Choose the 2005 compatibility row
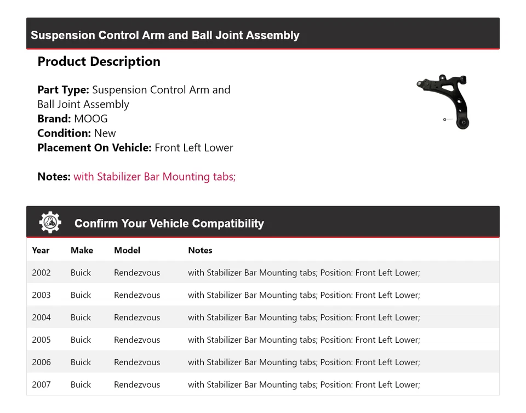This screenshot has height=413, width=526. click(262, 340)
